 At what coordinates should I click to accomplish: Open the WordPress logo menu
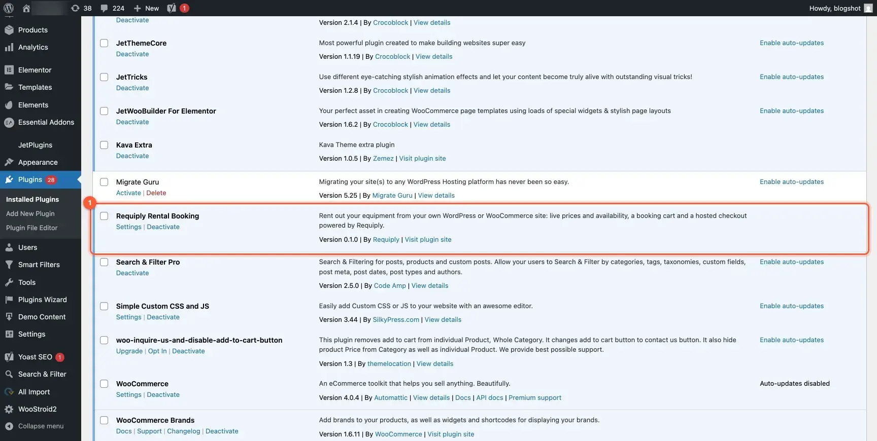point(9,8)
